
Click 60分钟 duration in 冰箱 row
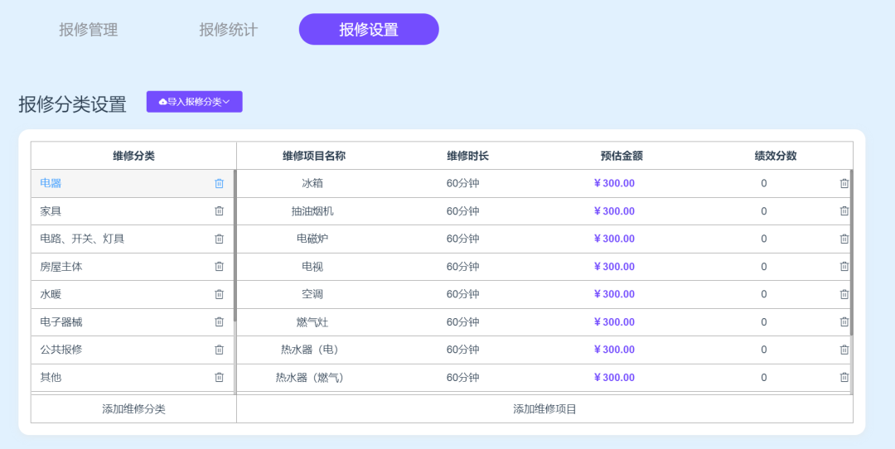[x=463, y=183]
